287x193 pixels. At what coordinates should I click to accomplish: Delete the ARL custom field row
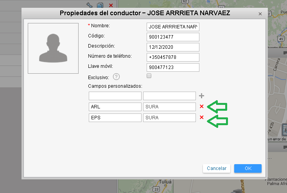click(202, 107)
